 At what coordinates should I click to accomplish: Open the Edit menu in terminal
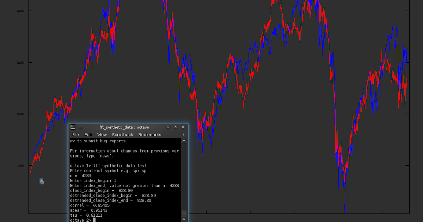click(x=88, y=135)
